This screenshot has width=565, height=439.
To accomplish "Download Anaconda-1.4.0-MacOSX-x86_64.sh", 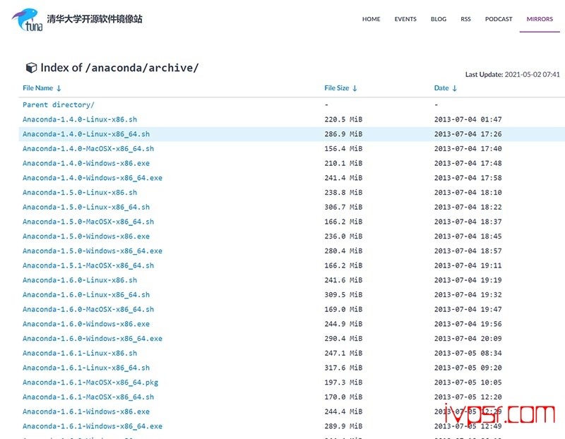I will coord(88,149).
